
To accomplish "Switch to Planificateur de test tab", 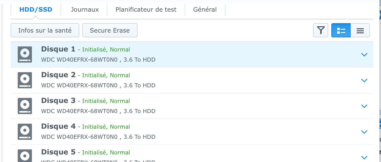I will point(146,10).
